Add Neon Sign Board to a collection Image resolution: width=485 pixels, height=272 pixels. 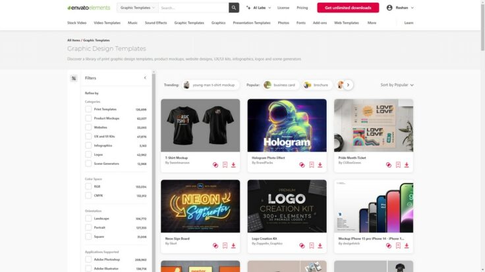point(215,246)
